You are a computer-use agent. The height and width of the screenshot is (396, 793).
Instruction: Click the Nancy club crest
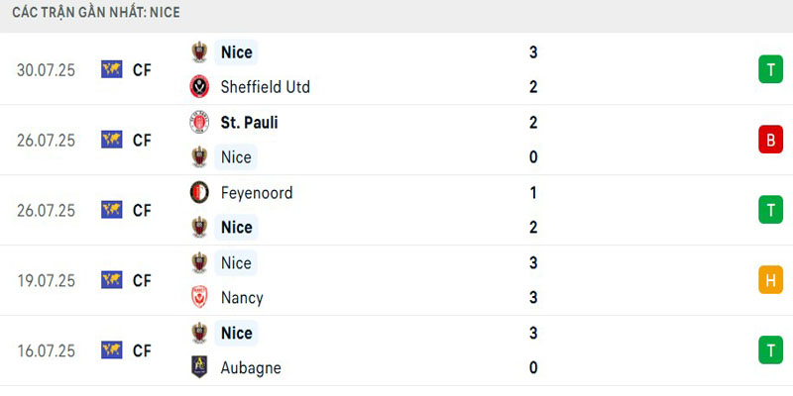coord(199,298)
